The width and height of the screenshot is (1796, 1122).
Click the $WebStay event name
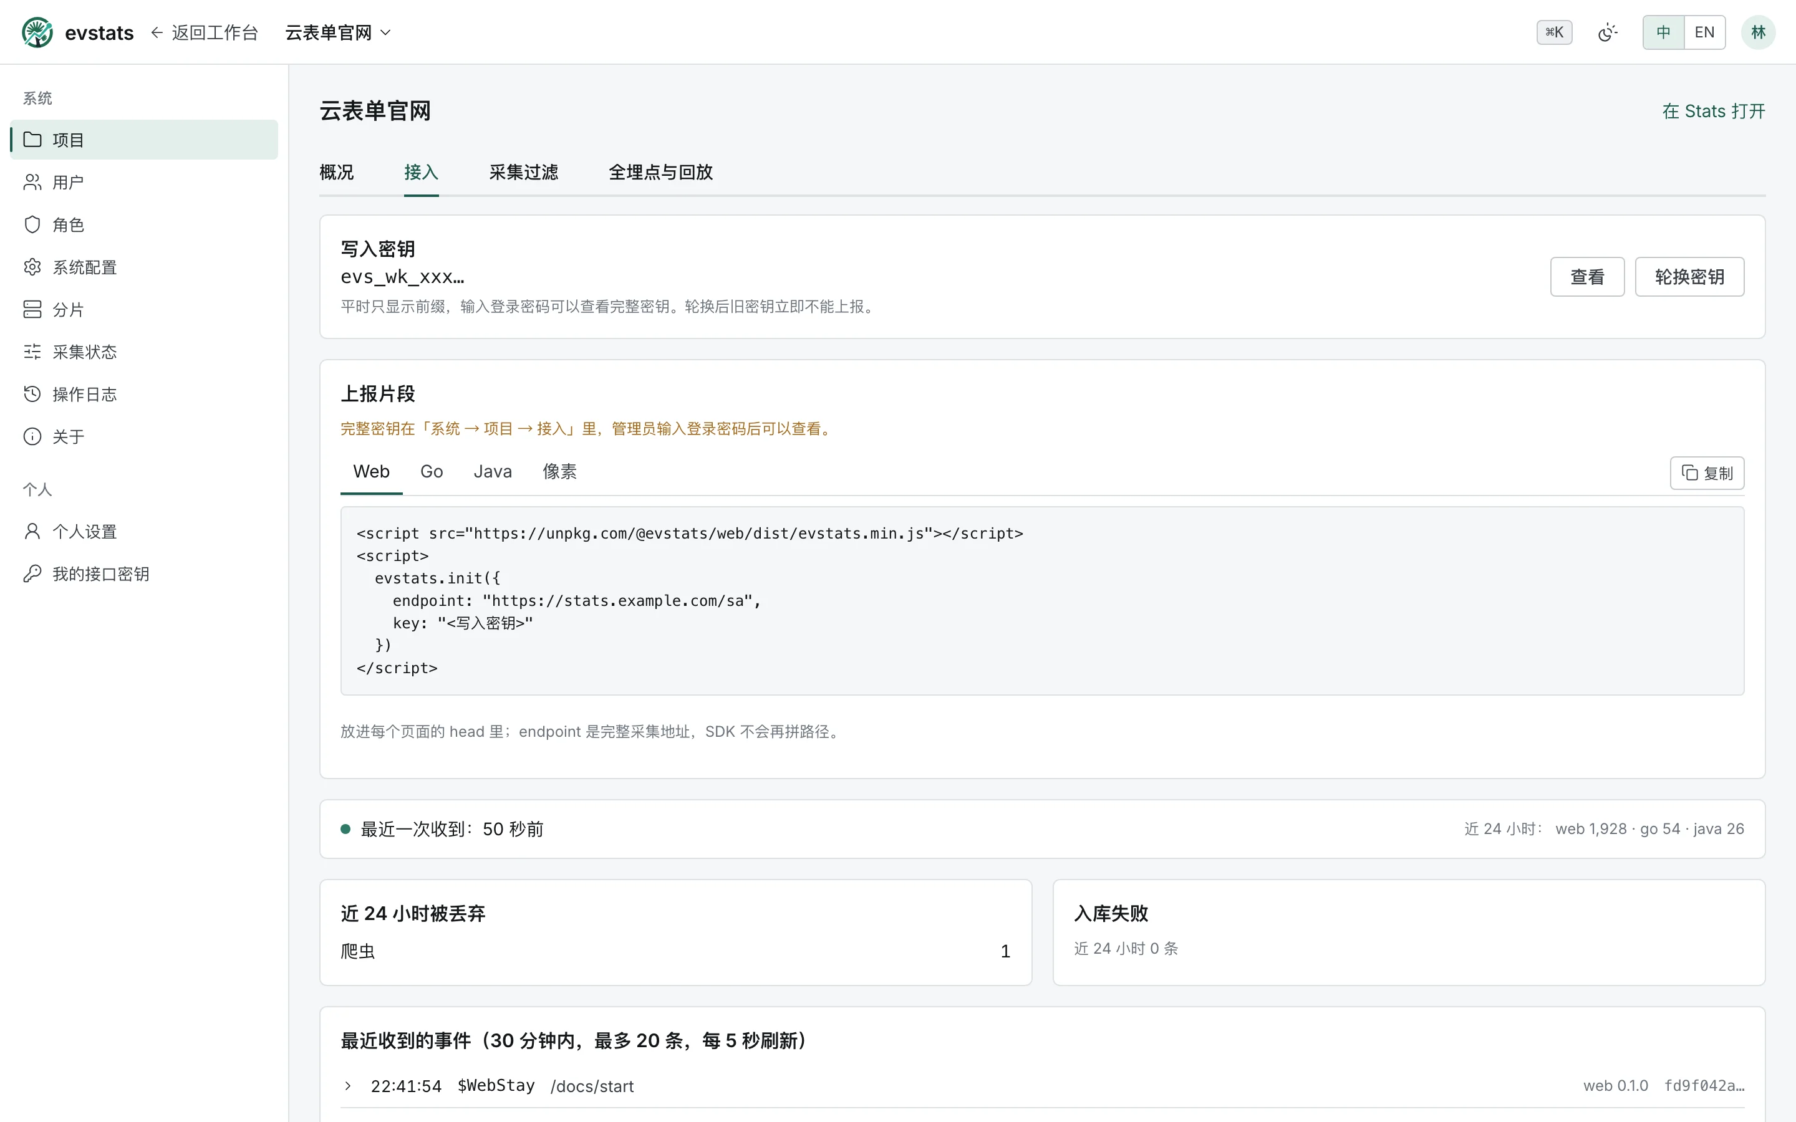pyautogui.click(x=496, y=1086)
